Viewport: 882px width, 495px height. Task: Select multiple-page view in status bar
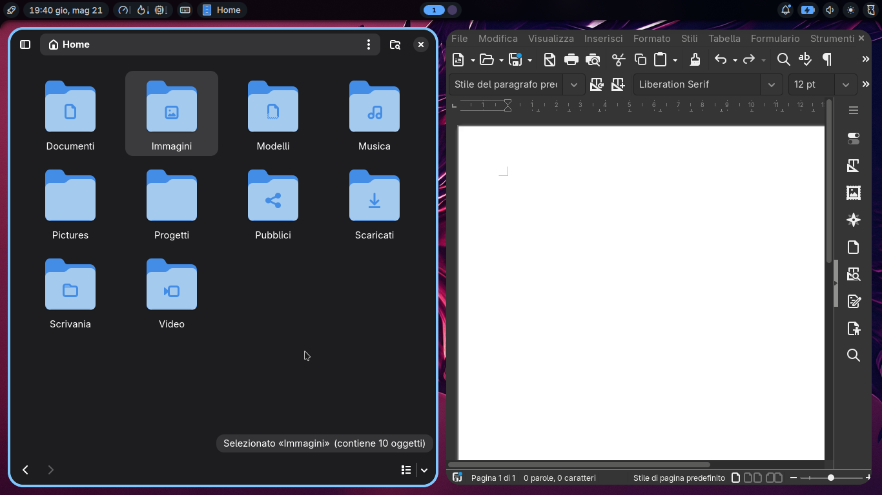click(753, 478)
